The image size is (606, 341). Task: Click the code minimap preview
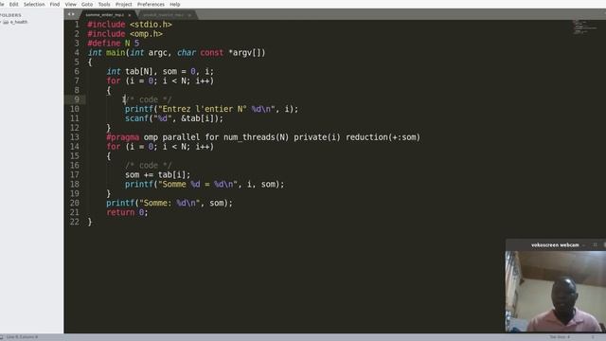click(584, 27)
